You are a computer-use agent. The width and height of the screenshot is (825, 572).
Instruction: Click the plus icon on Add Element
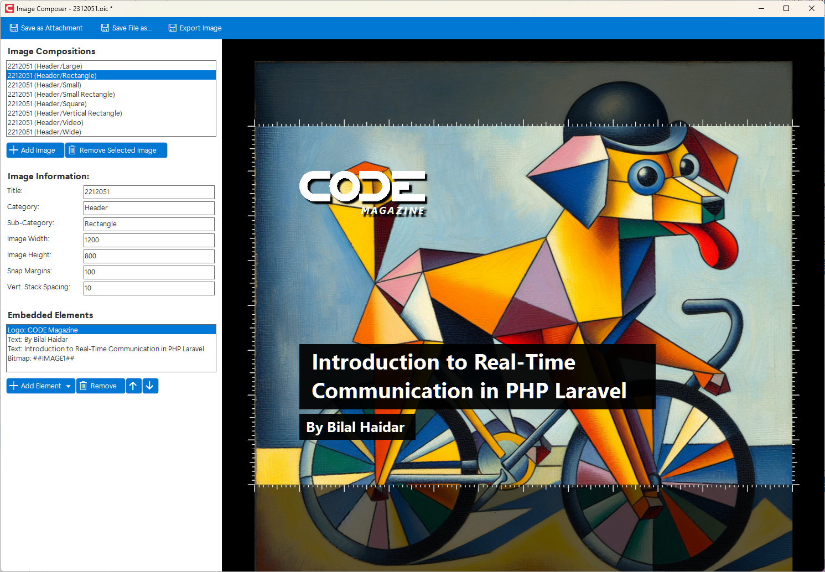[x=14, y=386]
